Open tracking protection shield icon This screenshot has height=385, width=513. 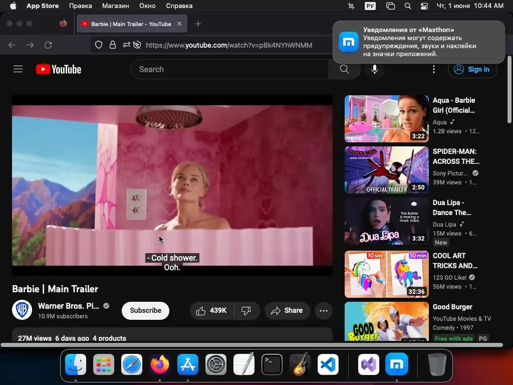(x=99, y=45)
